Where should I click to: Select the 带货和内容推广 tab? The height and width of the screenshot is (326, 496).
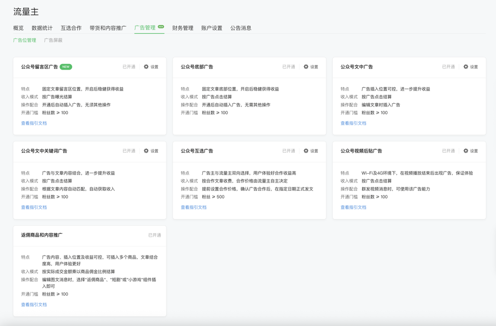[108, 28]
